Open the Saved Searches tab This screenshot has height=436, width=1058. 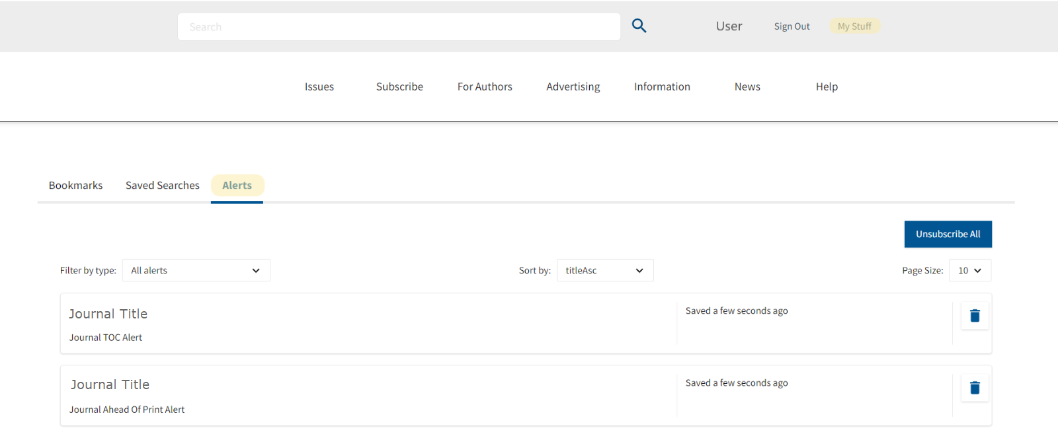(x=162, y=186)
